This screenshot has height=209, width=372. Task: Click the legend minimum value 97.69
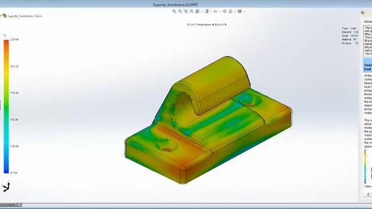(14, 173)
